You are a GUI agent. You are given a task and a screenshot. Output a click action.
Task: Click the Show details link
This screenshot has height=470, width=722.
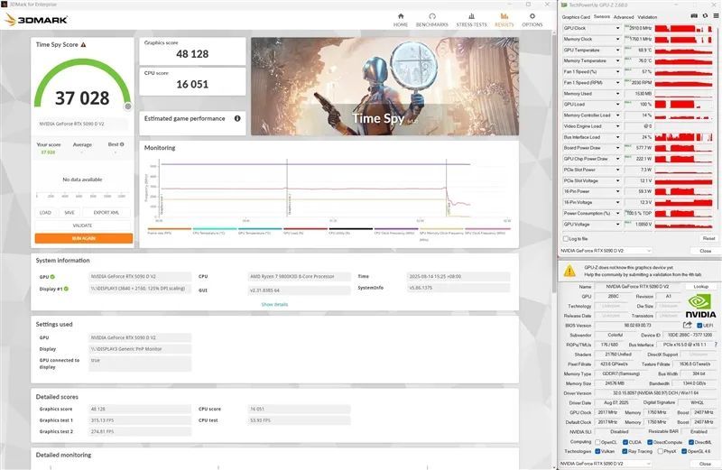point(274,304)
